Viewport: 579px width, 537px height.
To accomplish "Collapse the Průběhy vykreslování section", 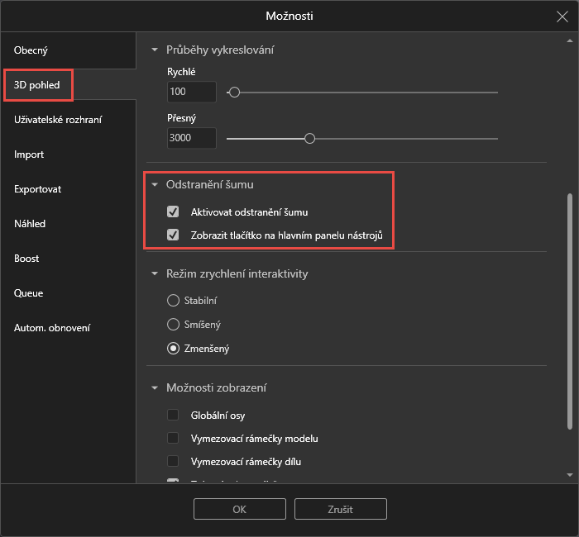I will point(155,50).
